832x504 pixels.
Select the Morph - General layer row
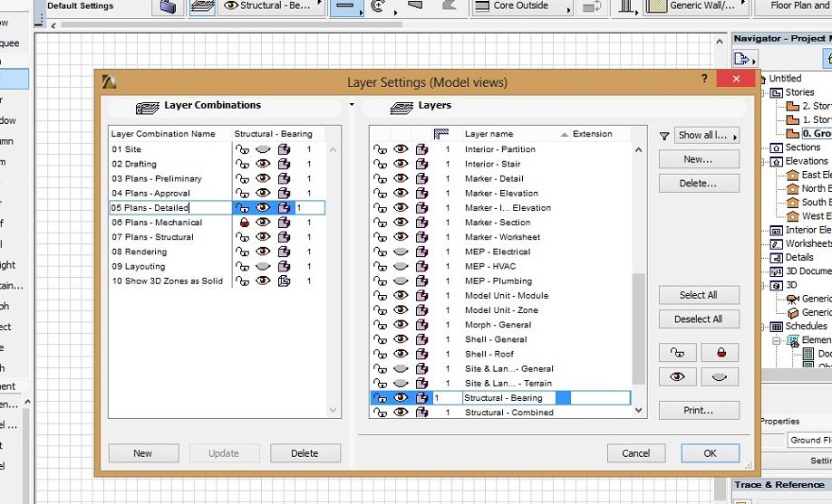coord(498,325)
